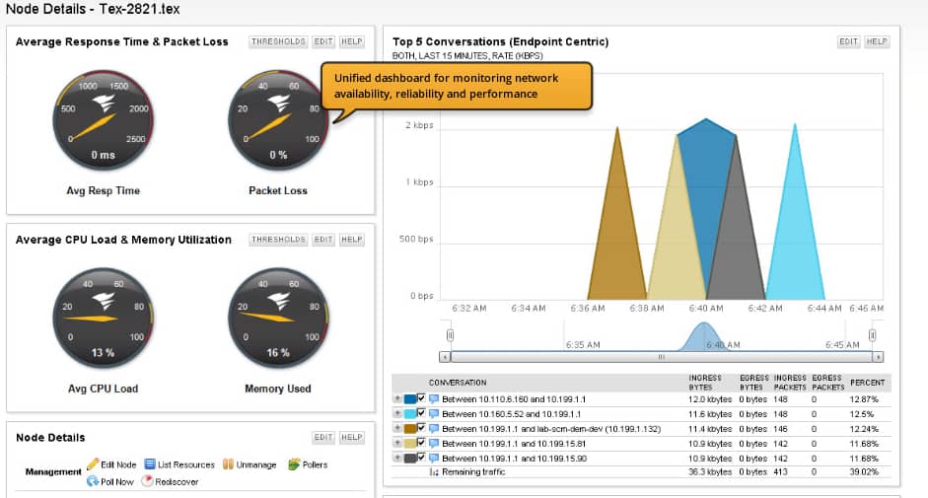Click Edit in Top 5 Conversations panel
This screenshot has height=498, width=928.
pyautogui.click(x=848, y=41)
